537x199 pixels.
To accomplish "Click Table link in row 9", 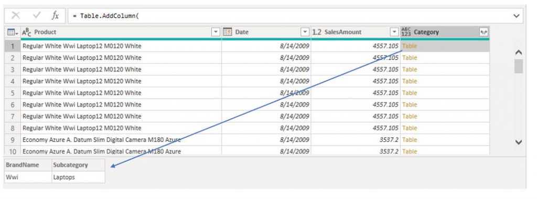I will tap(410, 139).
